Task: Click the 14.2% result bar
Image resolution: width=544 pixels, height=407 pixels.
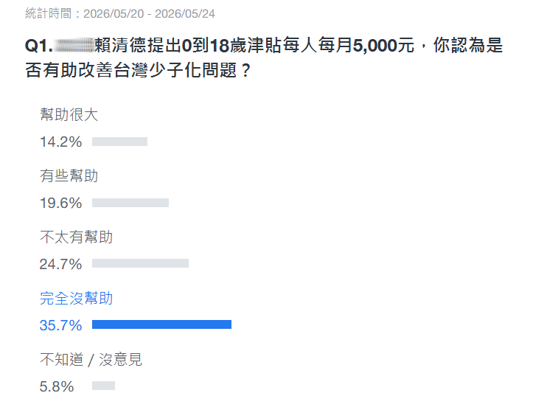Action: click(119, 142)
